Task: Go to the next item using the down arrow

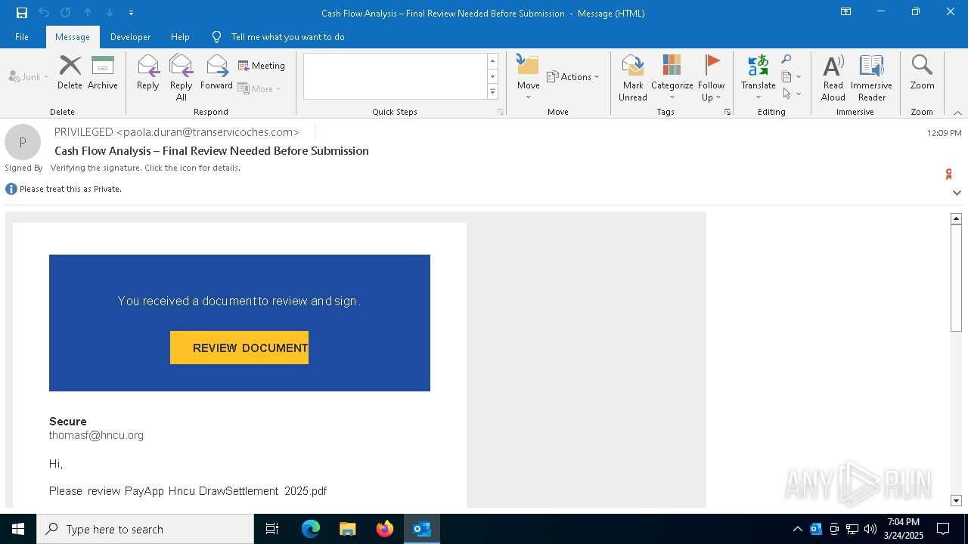Action: (110, 12)
